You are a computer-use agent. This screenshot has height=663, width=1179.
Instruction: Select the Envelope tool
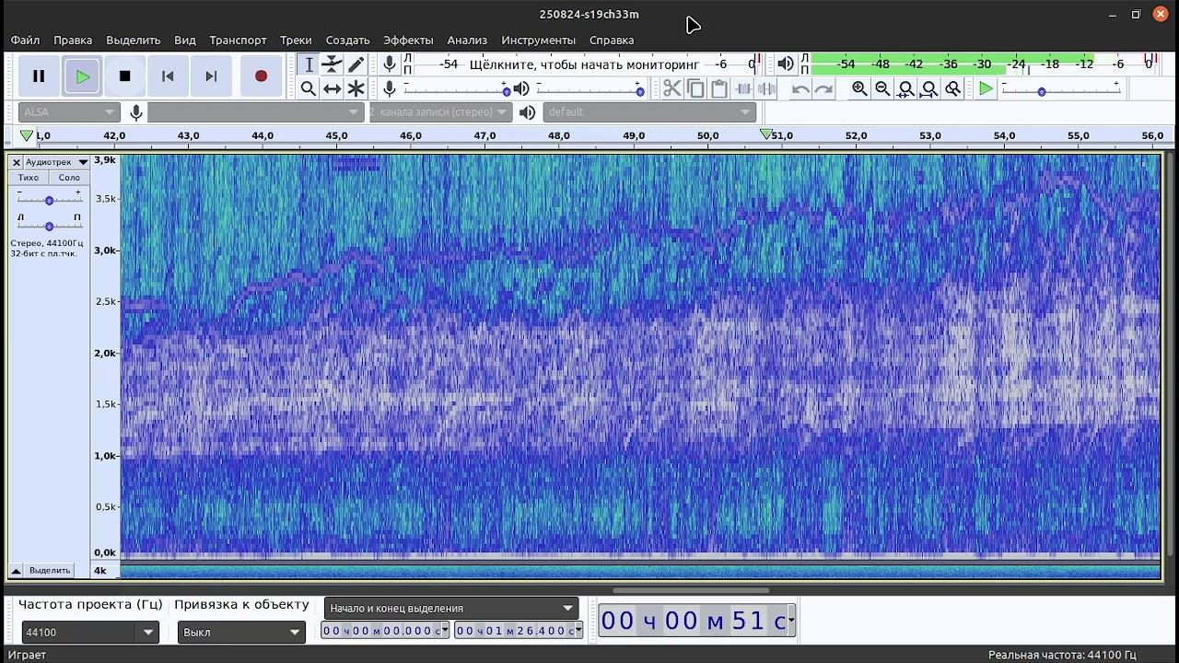(332, 64)
